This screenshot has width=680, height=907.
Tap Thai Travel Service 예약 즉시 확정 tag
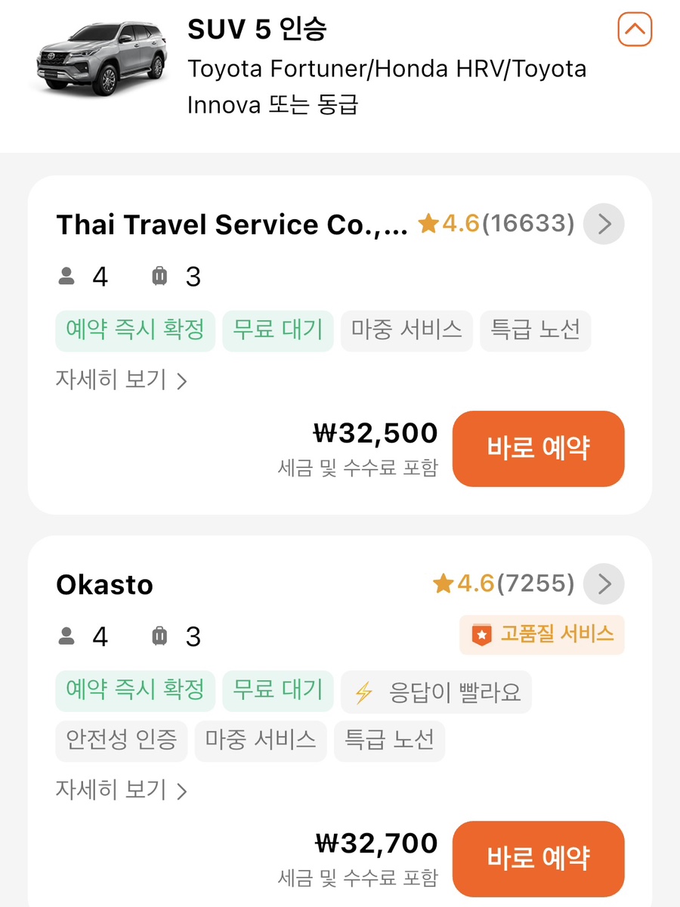pyautogui.click(x=135, y=330)
